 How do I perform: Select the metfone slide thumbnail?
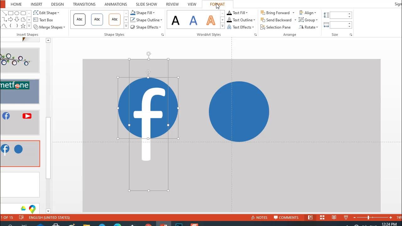click(19, 91)
